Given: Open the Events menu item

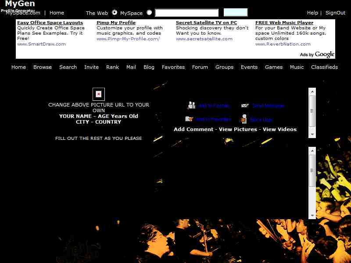Looking at the screenshot, I should [249, 67].
